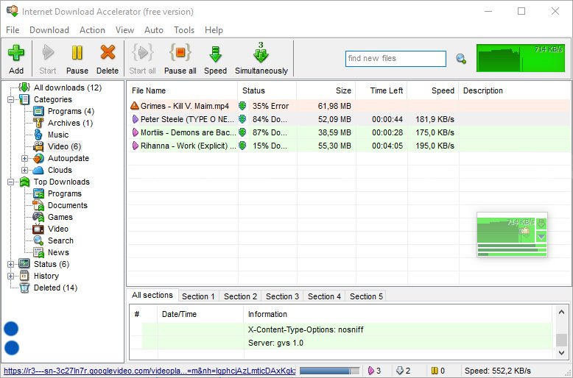Open the Tools menu
Screen dimensions: 573x378
tap(184, 30)
